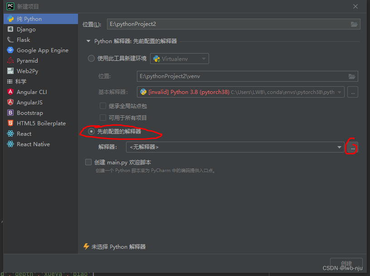
Task: Click the 创建 create button
Action: pyautogui.click(x=346, y=263)
